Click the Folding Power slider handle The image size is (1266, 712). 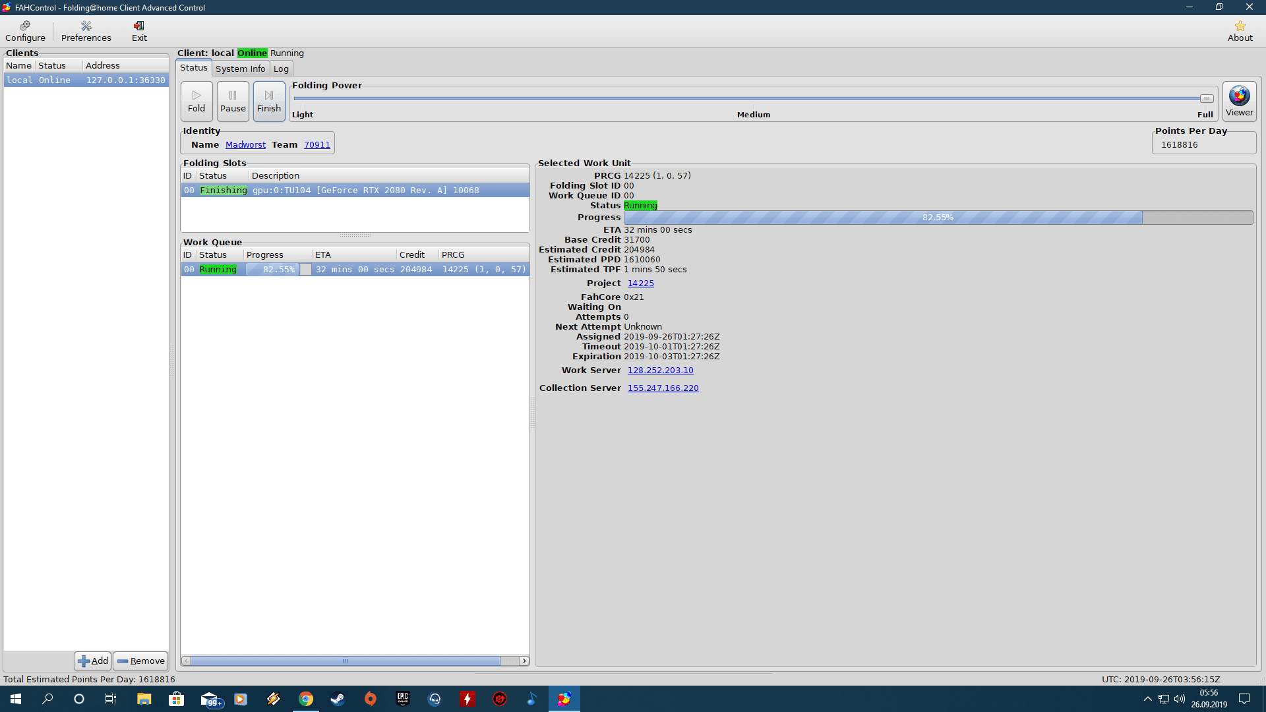point(1206,98)
